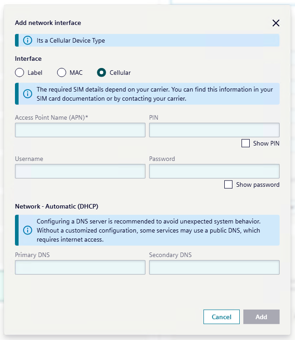The width and height of the screenshot is (295, 340).
Task: Focus the Password input field
Action: (x=214, y=171)
